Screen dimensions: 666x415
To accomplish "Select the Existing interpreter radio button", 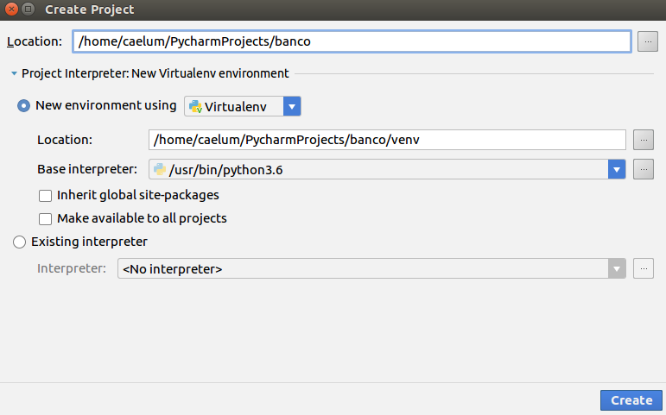I will (x=20, y=242).
